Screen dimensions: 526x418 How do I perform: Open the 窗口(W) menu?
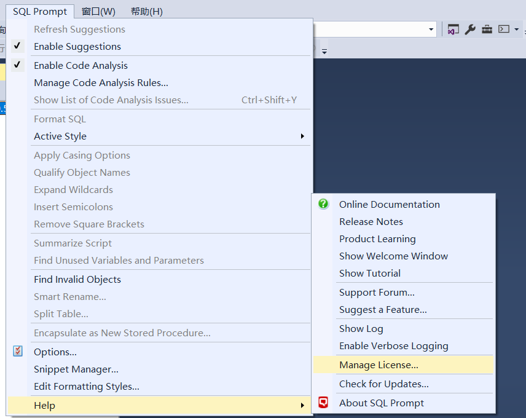click(98, 12)
